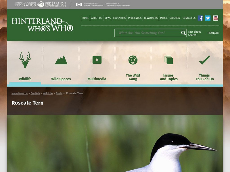Select the INDIGENOUS menu item
This screenshot has height=172, width=230.
coord(135,18)
